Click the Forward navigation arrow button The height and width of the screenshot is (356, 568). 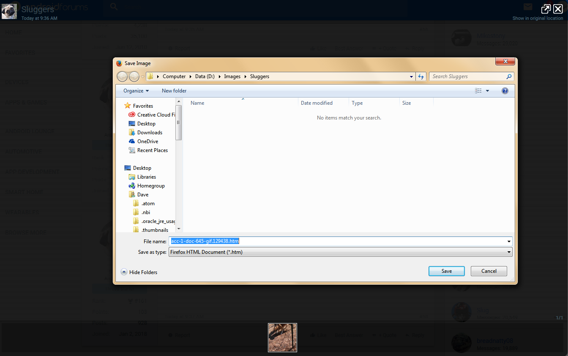[134, 76]
